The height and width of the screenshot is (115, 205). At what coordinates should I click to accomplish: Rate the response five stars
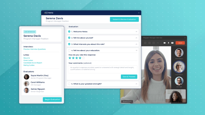tap(83, 58)
